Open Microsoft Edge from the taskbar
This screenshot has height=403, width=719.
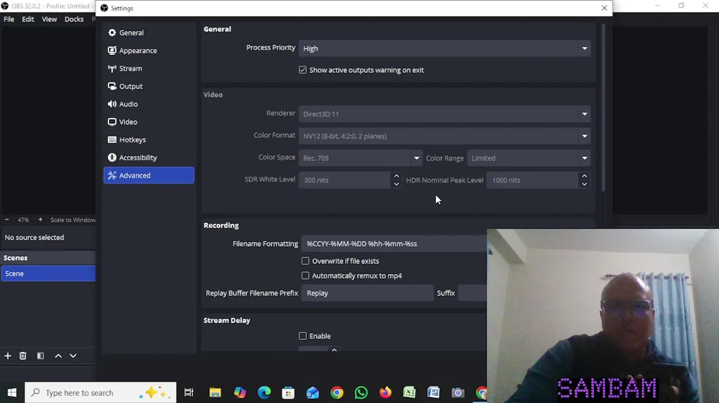pos(264,392)
